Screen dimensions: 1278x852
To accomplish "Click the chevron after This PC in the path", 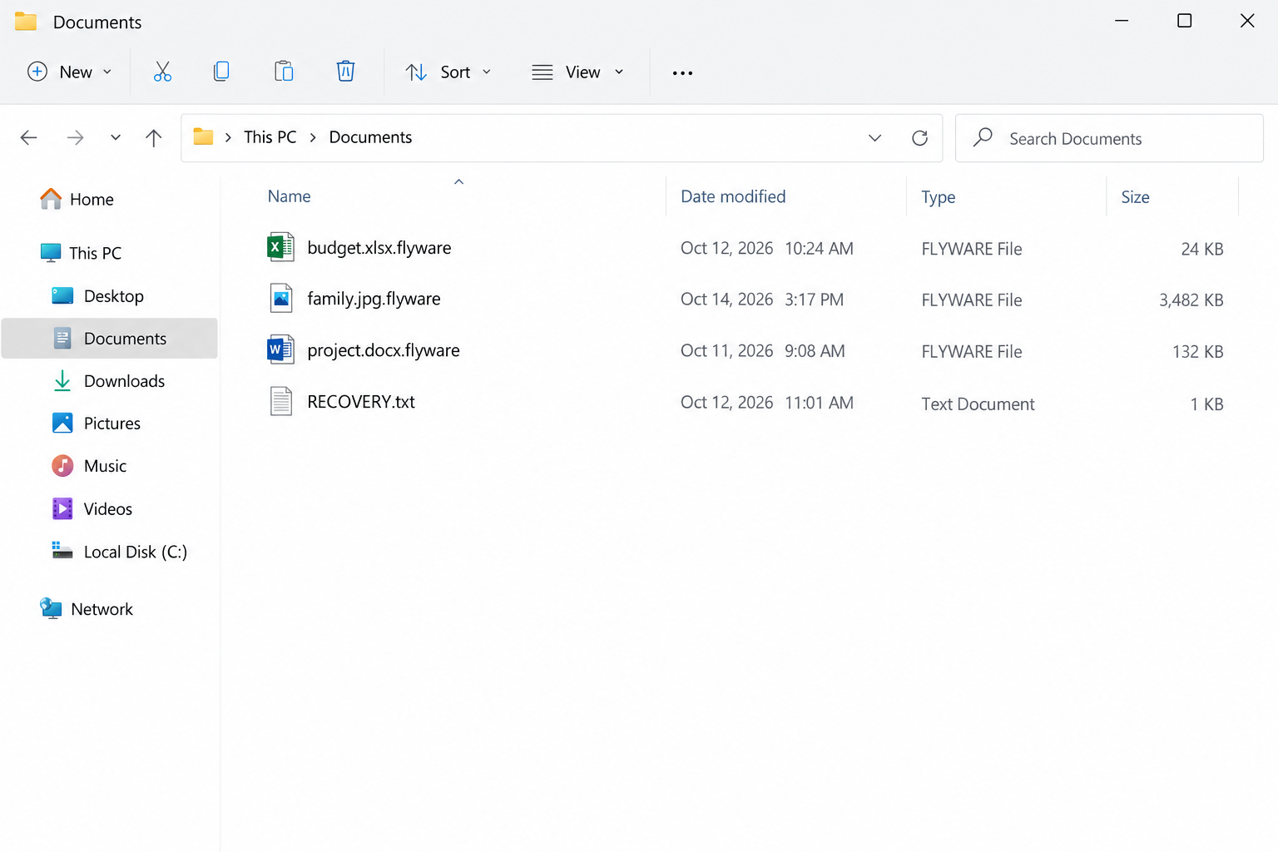I will point(313,137).
